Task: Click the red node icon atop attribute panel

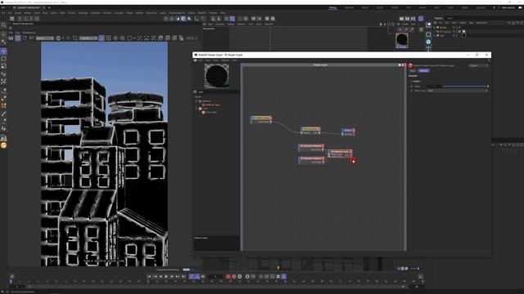Action: click(x=410, y=65)
